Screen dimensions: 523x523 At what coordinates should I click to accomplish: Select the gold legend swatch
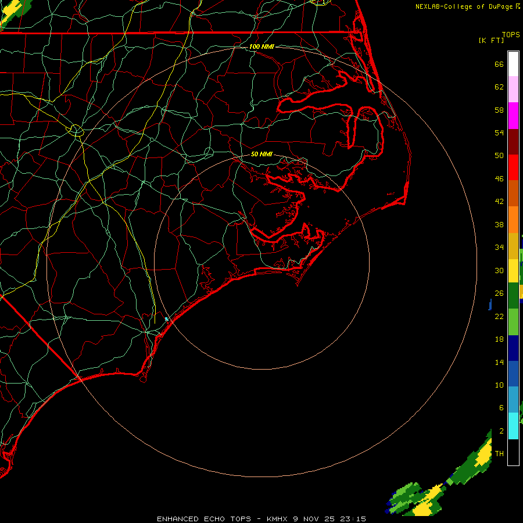click(513, 246)
